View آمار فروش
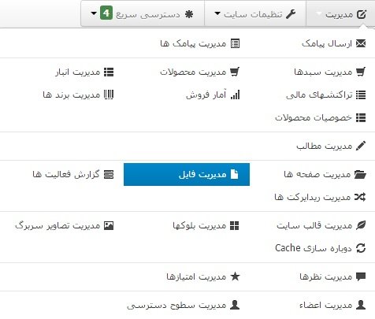The height and width of the screenshot is (319, 375). click(x=213, y=95)
